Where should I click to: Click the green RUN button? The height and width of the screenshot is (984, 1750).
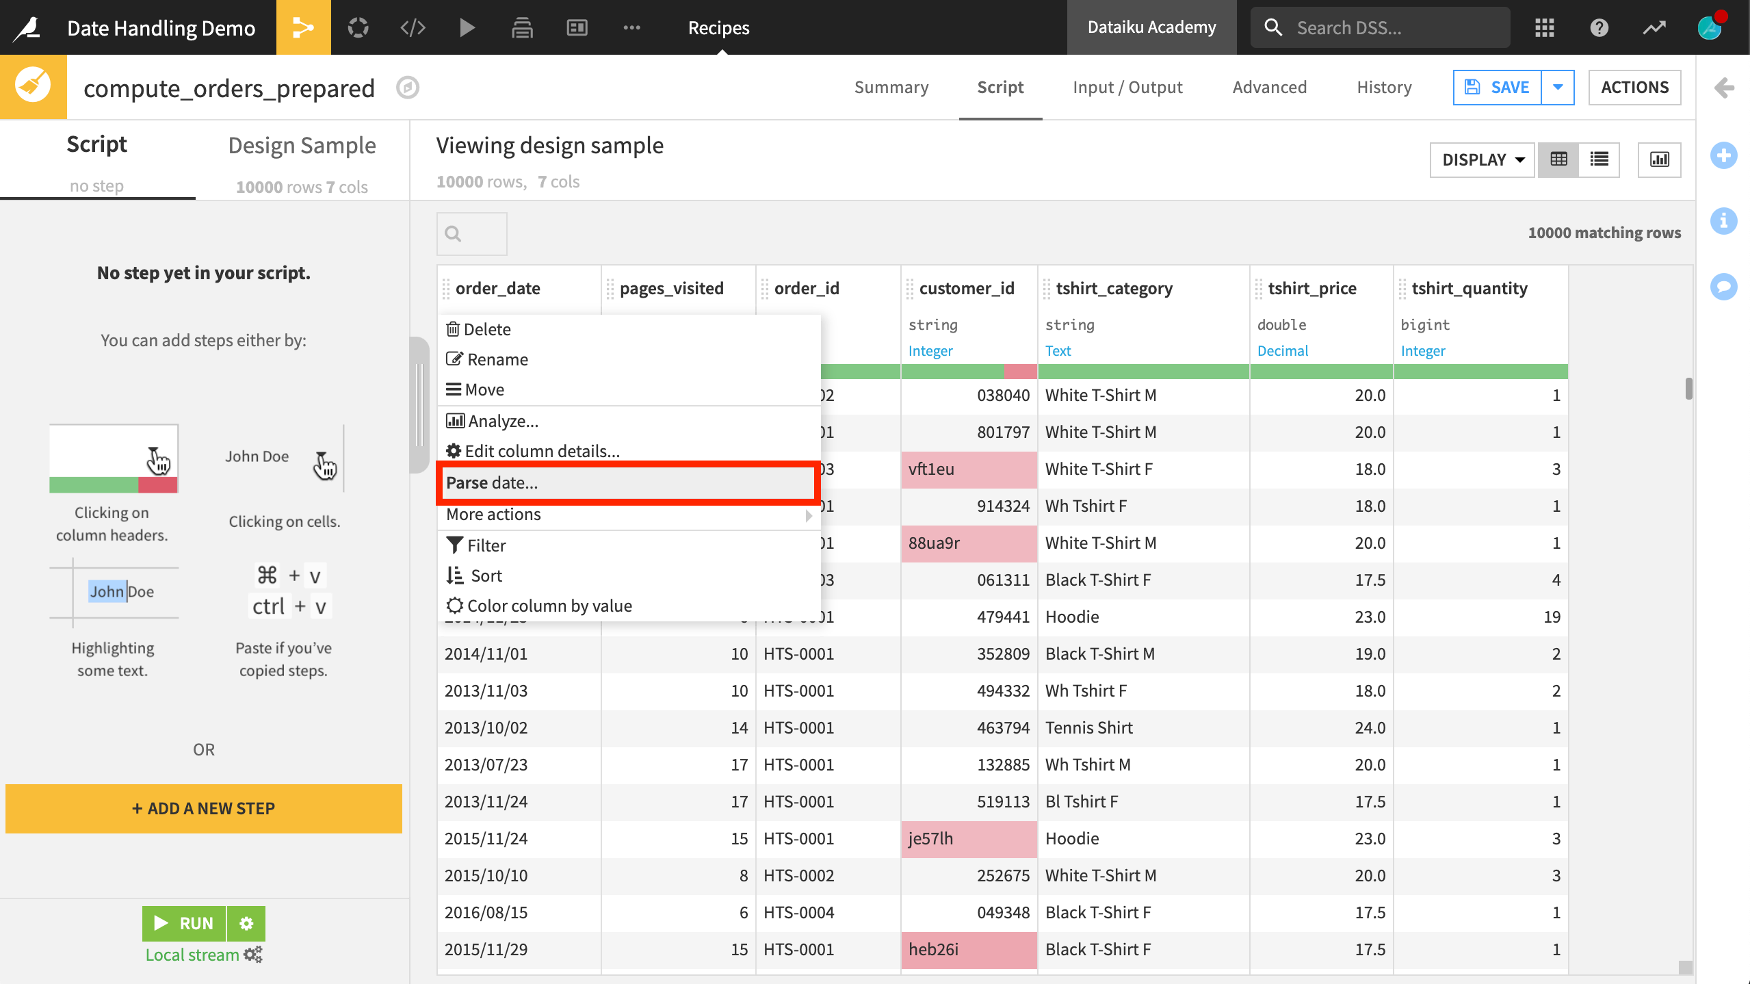coord(184,923)
